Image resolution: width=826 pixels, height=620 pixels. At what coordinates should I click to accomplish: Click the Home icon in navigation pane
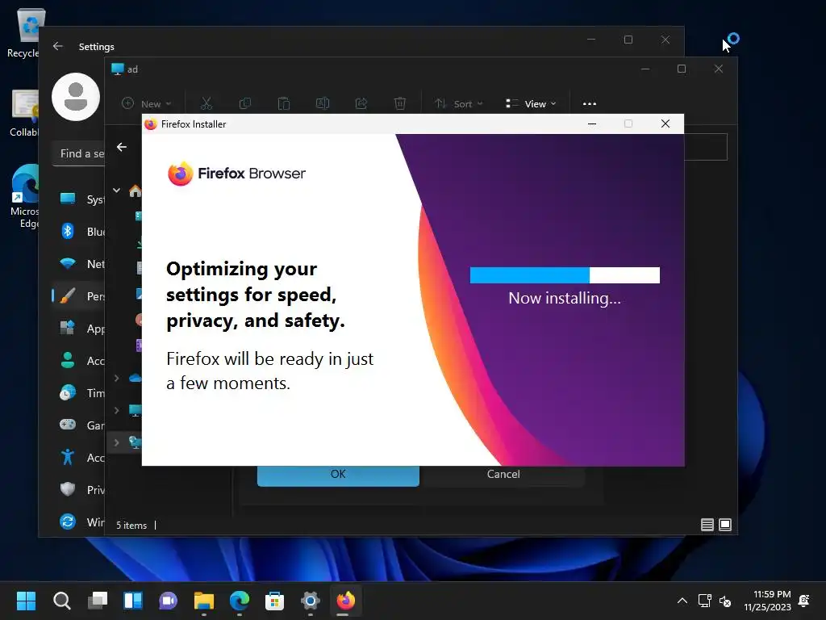pyautogui.click(x=136, y=191)
